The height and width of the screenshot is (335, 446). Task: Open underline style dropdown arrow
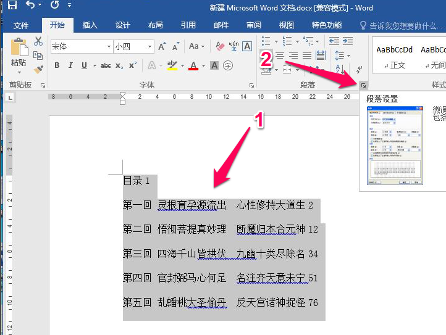coord(95,66)
